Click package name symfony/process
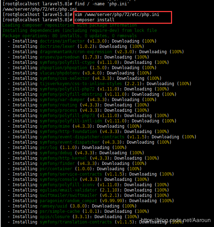 (58, 110)
